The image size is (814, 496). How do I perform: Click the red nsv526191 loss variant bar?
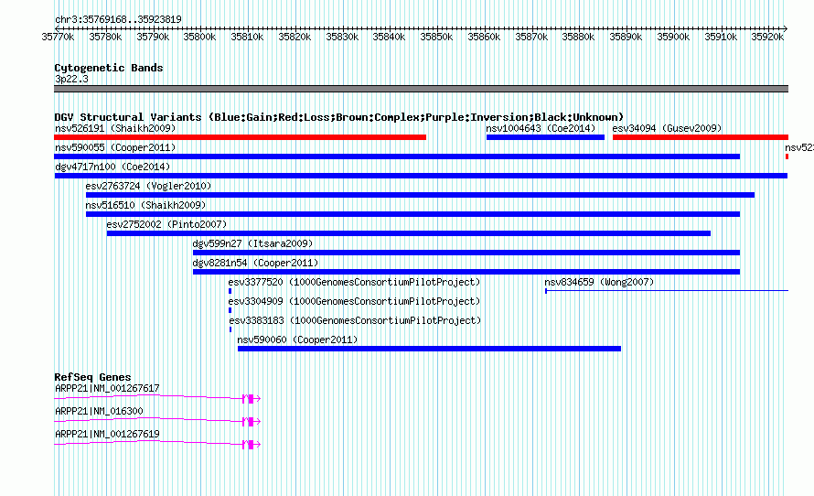(x=240, y=137)
